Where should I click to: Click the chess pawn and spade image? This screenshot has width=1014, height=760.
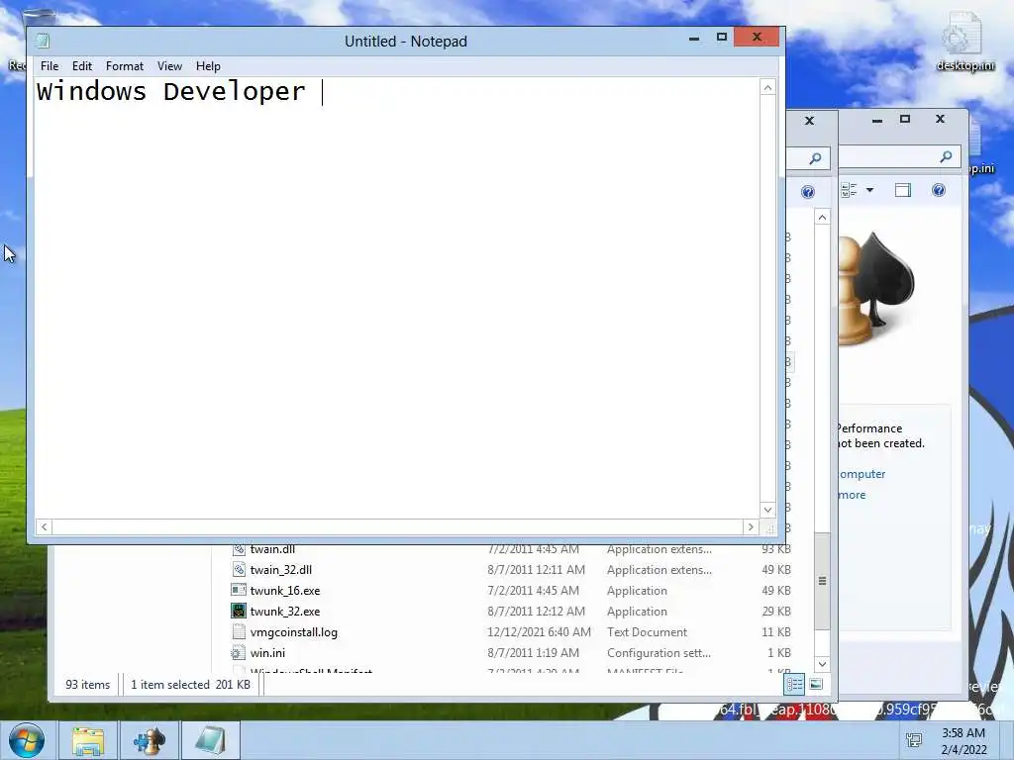pos(876,288)
